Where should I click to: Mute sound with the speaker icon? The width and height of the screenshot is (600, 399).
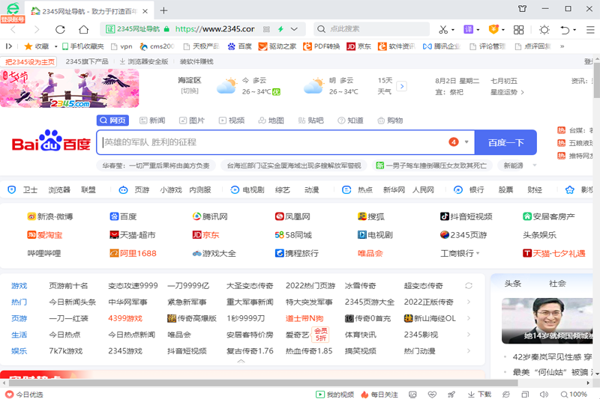click(x=543, y=395)
